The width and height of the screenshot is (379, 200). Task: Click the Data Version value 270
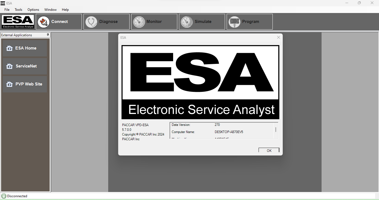(217, 125)
